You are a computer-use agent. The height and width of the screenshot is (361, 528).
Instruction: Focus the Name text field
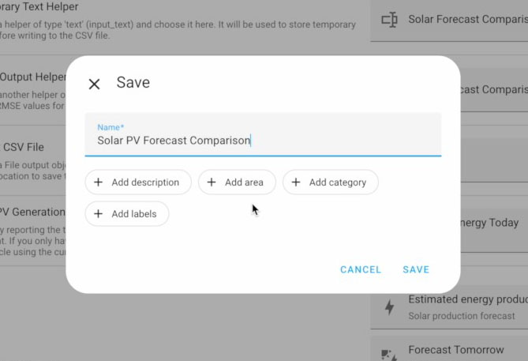coord(263,134)
